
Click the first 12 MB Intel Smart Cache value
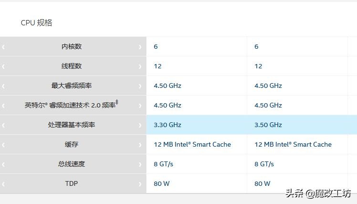192,145
